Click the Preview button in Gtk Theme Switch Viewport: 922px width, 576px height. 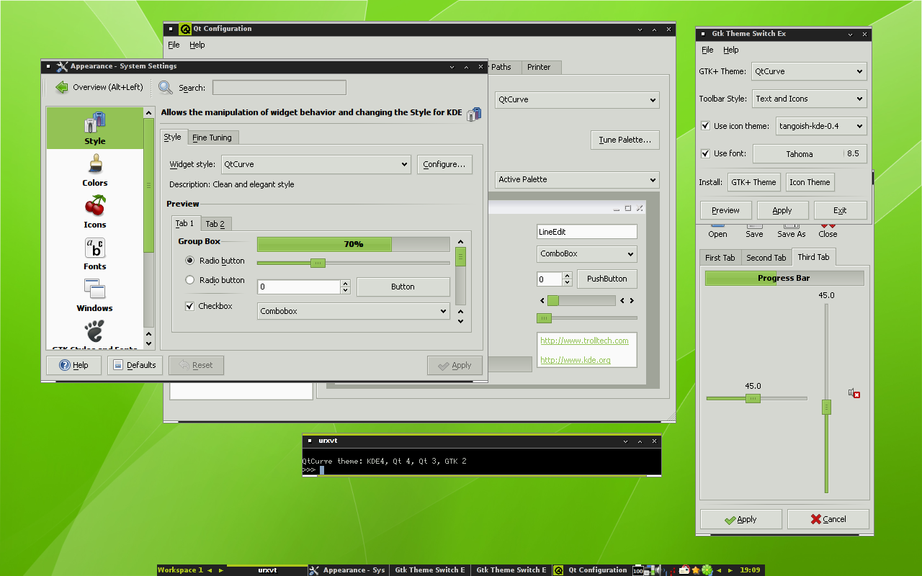(x=726, y=210)
